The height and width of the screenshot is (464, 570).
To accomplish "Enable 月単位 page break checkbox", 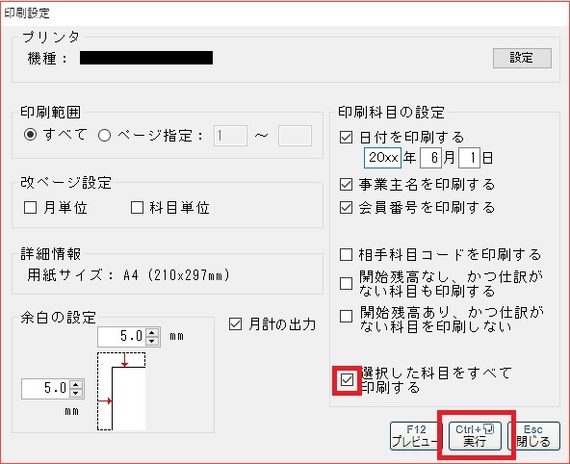I will tap(30, 208).
